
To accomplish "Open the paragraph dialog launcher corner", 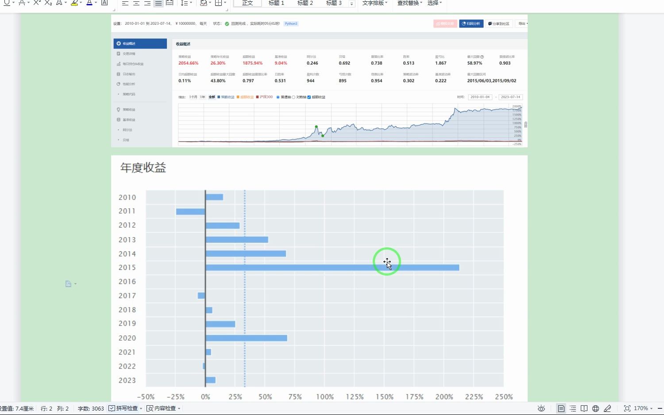I will [x=226, y=9].
